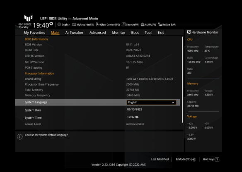
Task: Click LED EC Version value AULA3-AR32-0214
Action: pyautogui.click(x=138, y=56)
